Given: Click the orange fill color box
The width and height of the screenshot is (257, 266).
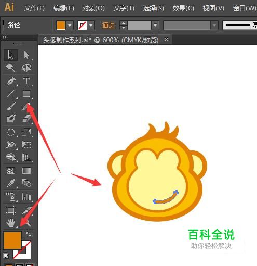Looking at the screenshot, I should [x=12, y=240].
